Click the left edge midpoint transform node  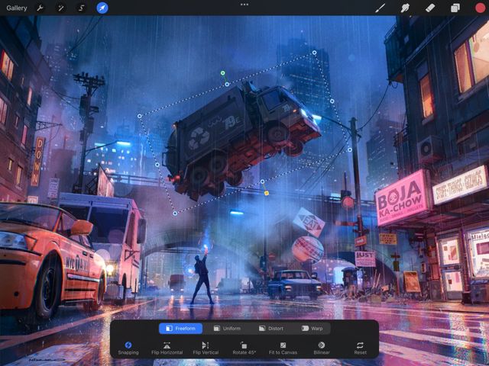(x=157, y=165)
